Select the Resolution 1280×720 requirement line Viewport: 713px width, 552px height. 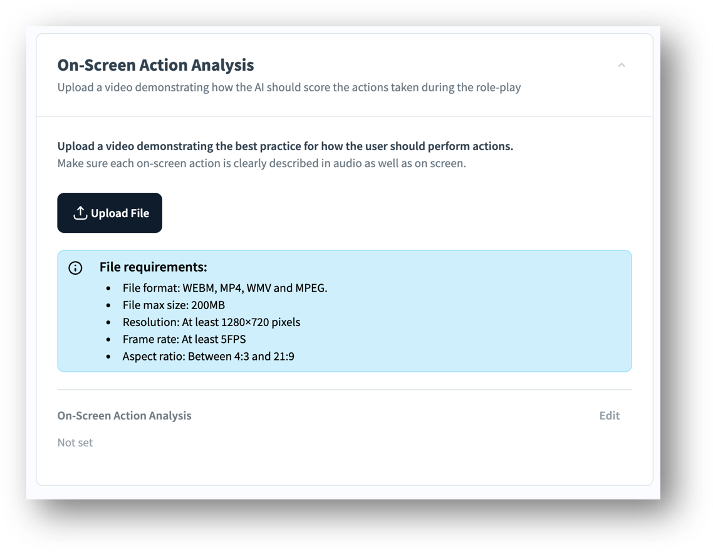click(x=211, y=322)
